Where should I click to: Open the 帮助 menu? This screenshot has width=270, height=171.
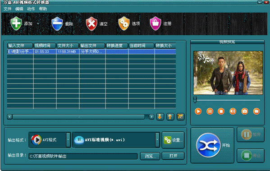tap(43, 9)
